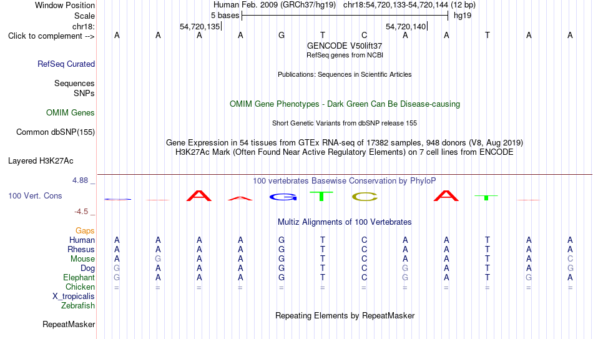
Task: Click the 54,720,135 position marker
Action: (200, 26)
